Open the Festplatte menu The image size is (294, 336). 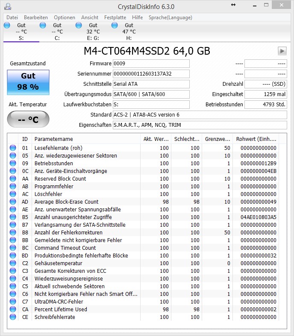(x=115, y=18)
